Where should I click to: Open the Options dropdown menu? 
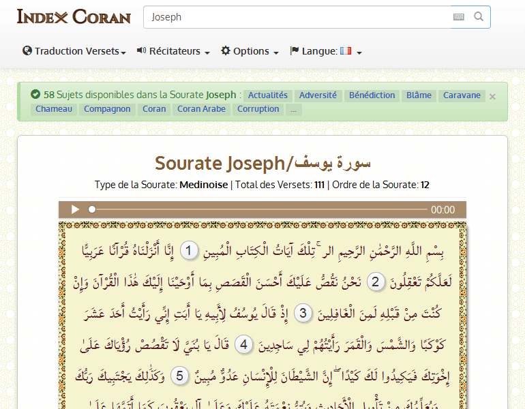[x=250, y=51]
